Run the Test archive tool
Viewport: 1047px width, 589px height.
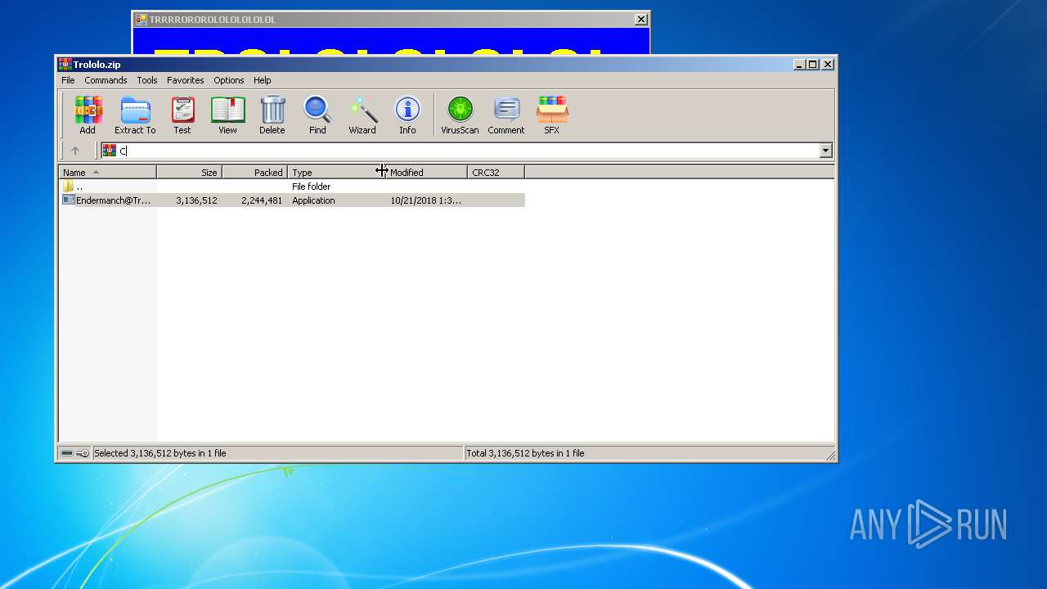click(x=182, y=115)
